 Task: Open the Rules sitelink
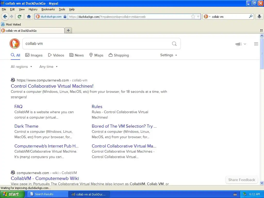tap(97, 106)
